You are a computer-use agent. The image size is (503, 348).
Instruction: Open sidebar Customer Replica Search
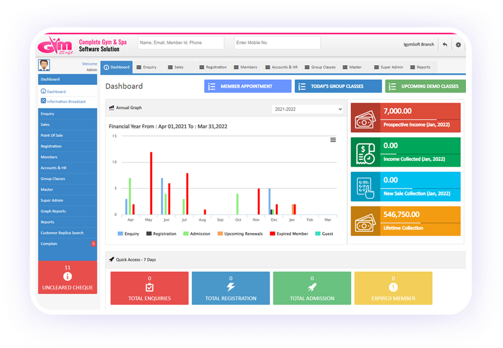pyautogui.click(x=67, y=233)
